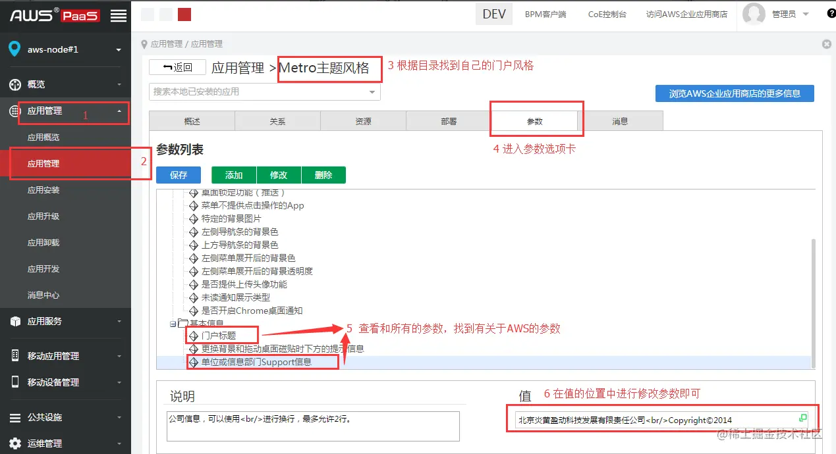Click the 移动应用管理 icon
The image size is (836, 454).
[14, 356]
